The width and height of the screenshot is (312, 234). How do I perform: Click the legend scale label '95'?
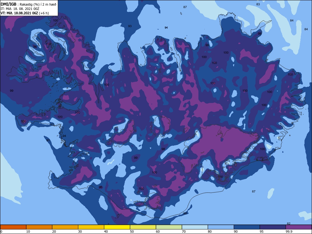coord(262,232)
